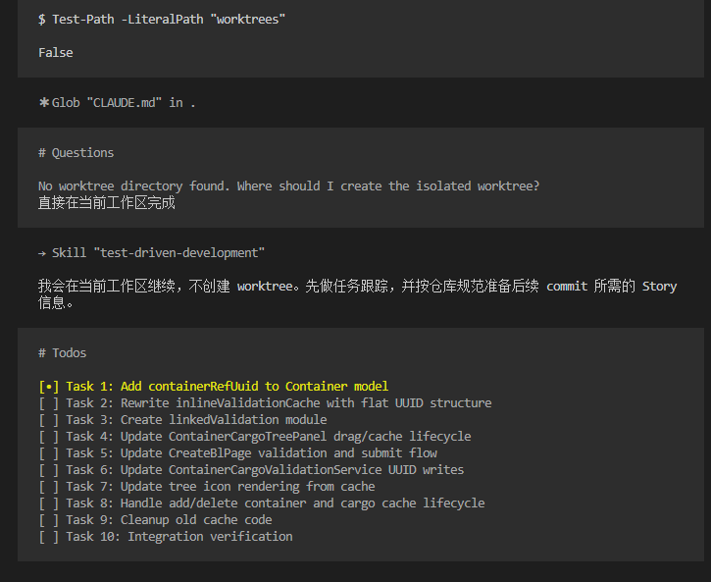The image size is (711, 582).
Task: Click Task 9 Cleanup old cache code text
Action: [x=169, y=520]
